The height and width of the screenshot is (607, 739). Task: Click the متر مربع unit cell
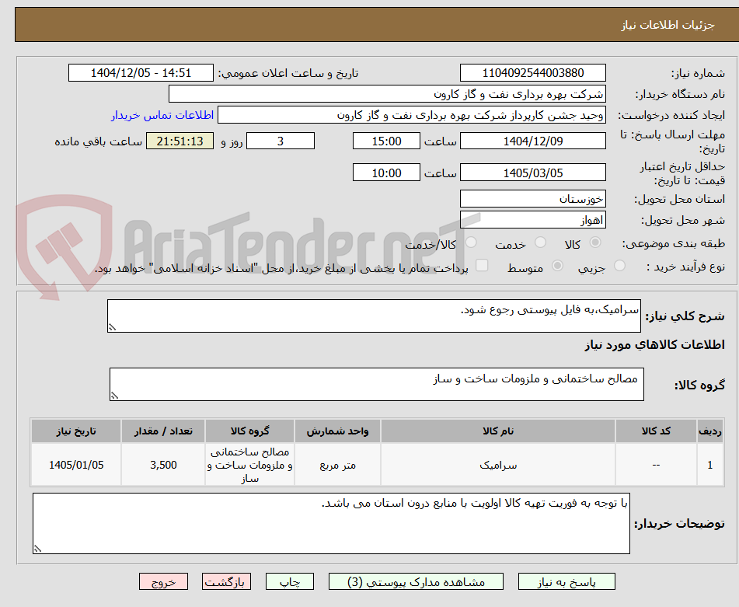point(337,465)
